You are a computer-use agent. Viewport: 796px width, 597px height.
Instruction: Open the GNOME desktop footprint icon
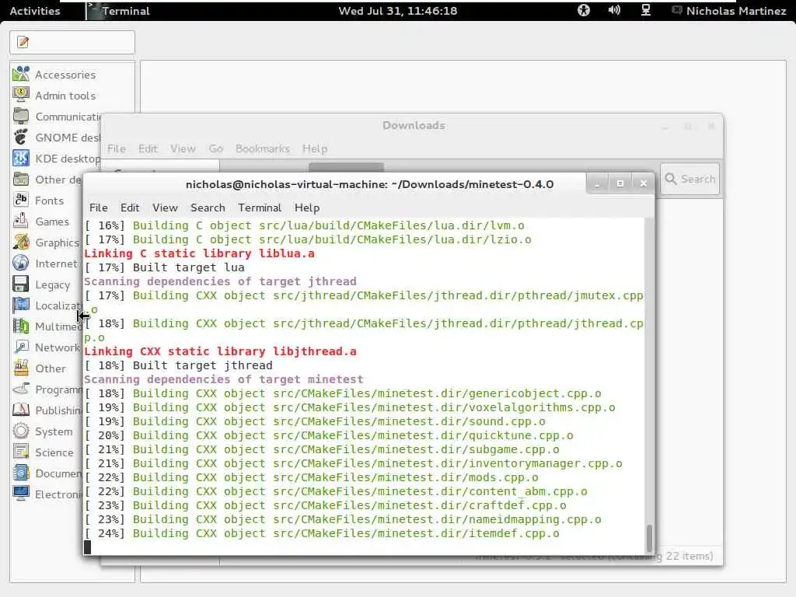coord(21,137)
